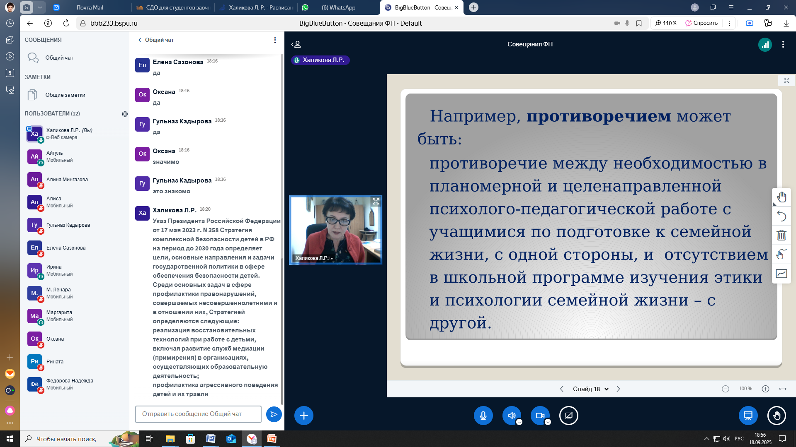This screenshot has height=447, width=796.
Task: Open the users settings gear
Action: pos(125,114)
